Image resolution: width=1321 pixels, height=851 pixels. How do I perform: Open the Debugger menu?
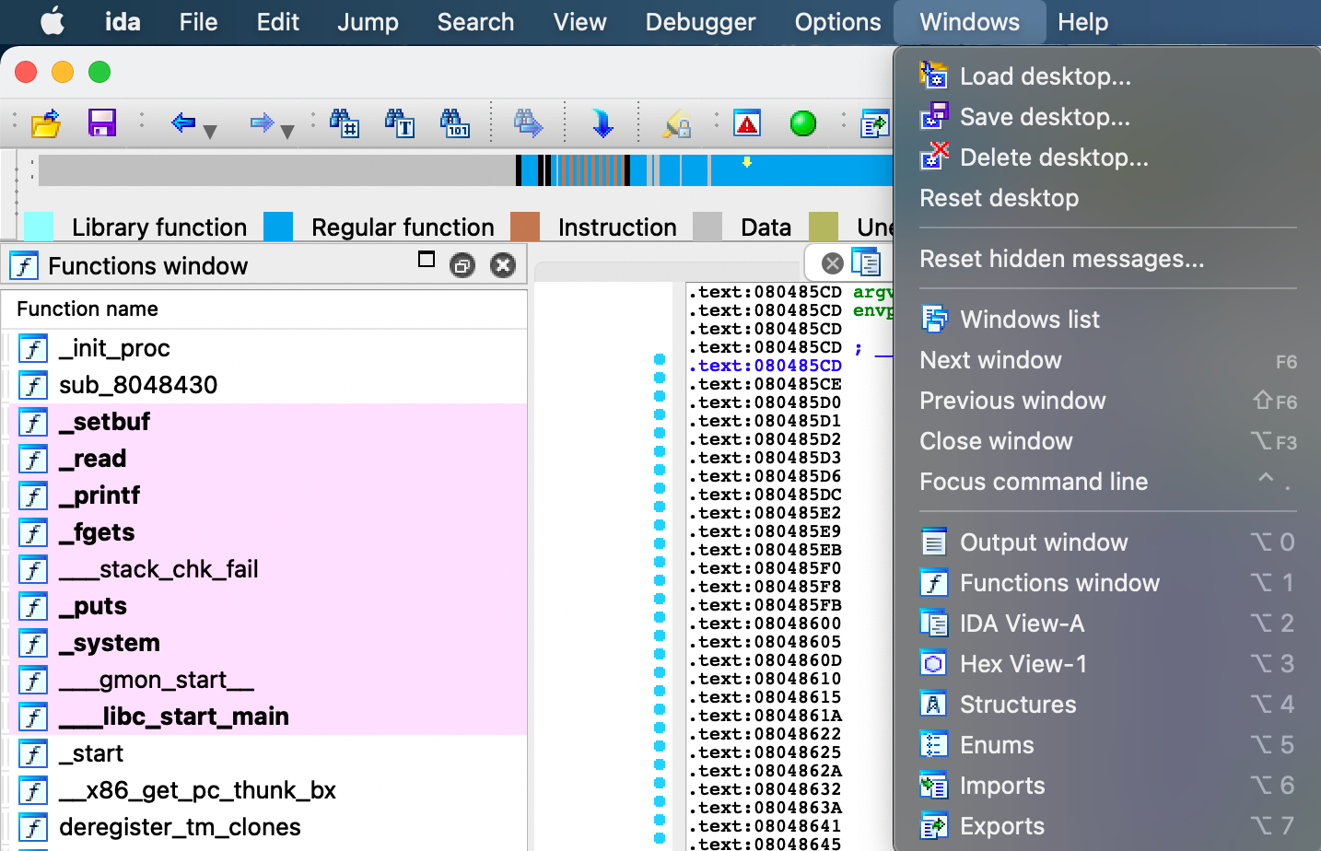click(700, 22)
